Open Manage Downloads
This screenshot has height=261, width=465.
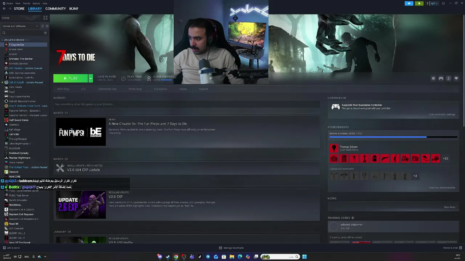(x=231, y=248)
